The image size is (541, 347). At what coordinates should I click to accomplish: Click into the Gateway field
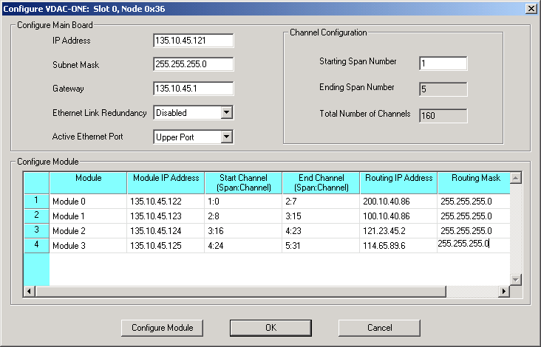click(194, 89)
